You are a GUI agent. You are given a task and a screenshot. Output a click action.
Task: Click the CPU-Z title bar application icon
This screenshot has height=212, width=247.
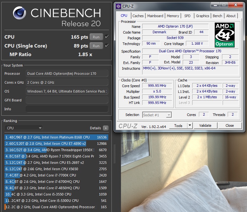tap(118, 6)
